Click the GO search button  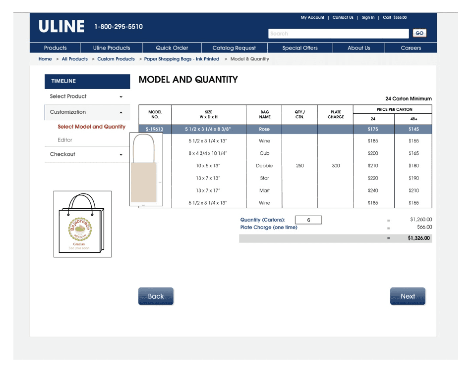tap(419, 33)
